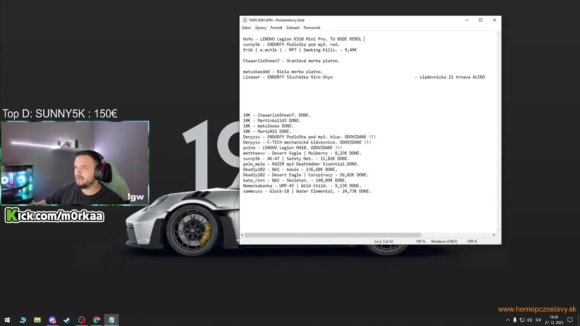This screenshot has width=580, height=326.
Task: Open Google Chrome from the taskbar
Action: coord(97,320)
